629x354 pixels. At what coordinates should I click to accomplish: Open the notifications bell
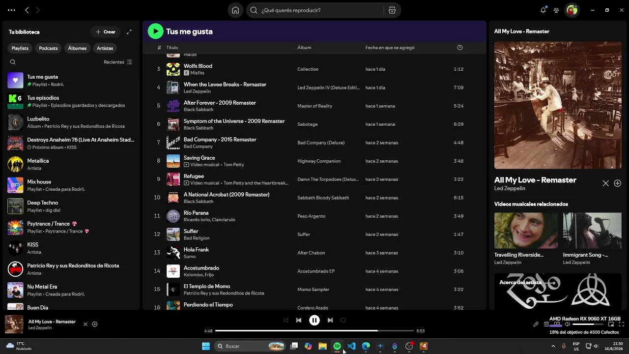(x=543, y=10)
